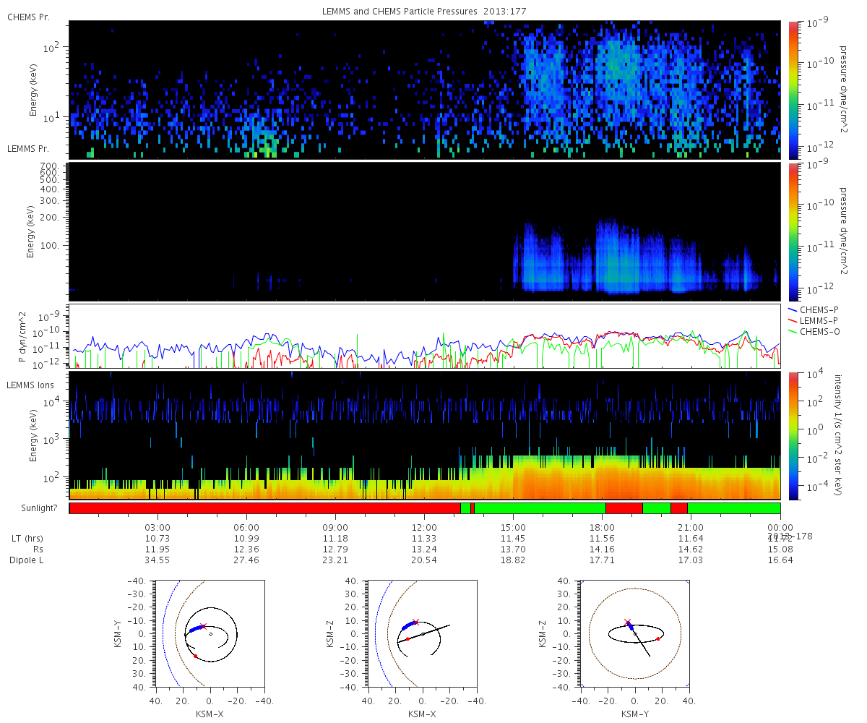Click the Dipole L value 17.03
This screenshot has height=723, width=867.
point(691,560)
